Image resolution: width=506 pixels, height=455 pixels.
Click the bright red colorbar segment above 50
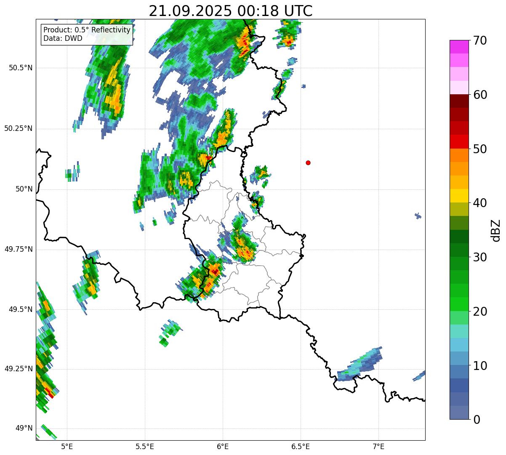(458, 142)
